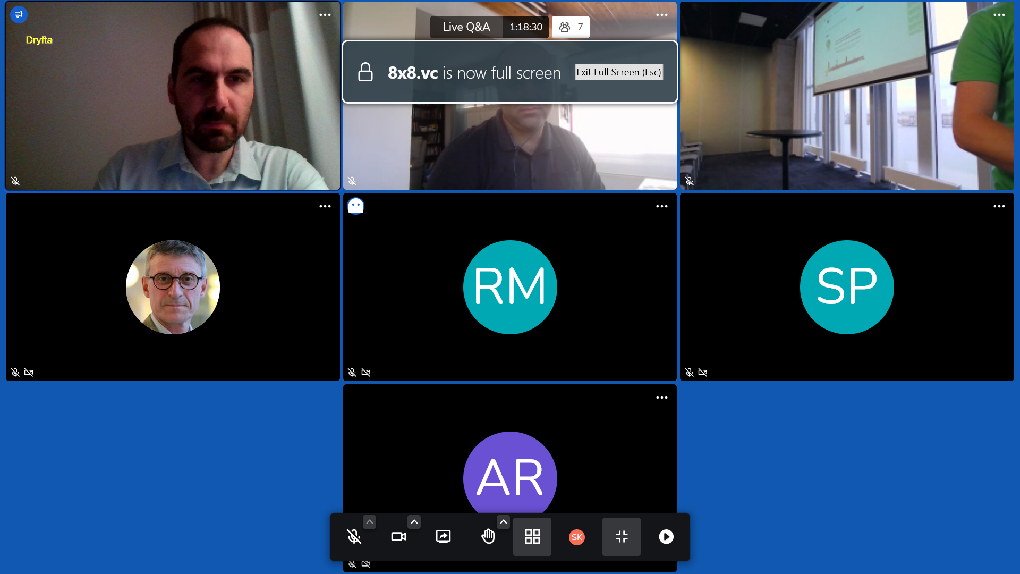Expand audio options chevron above microphone

tap(370, 522)
